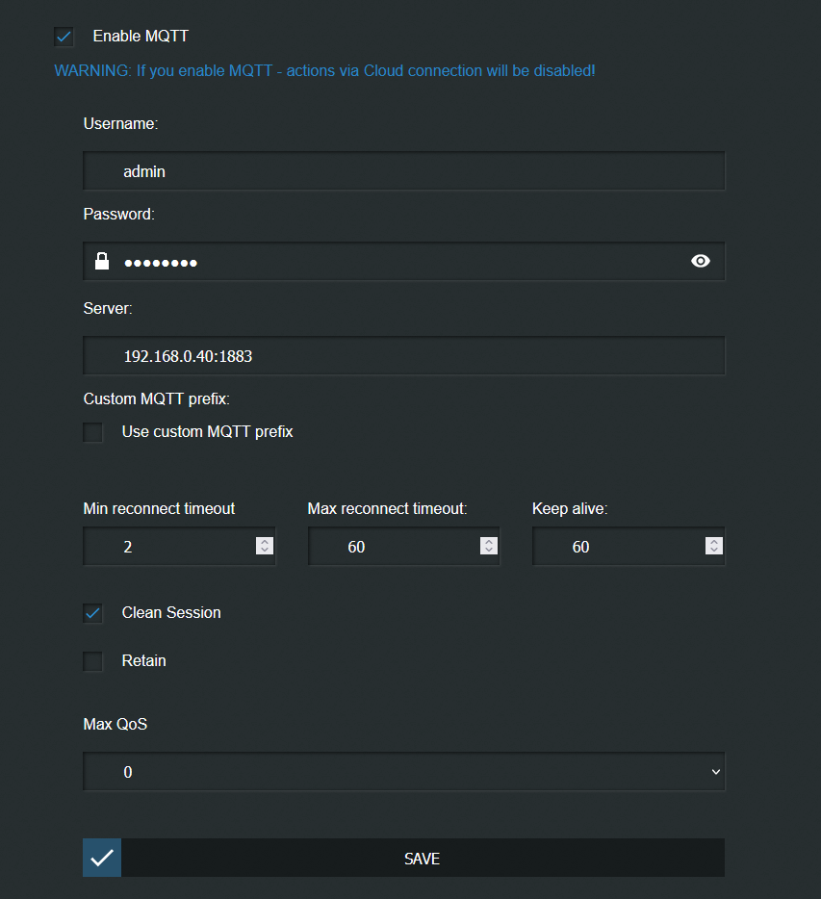This screenshot has height=899, width=821.
Task: Click into the Password field
Action: coord(403,262)
